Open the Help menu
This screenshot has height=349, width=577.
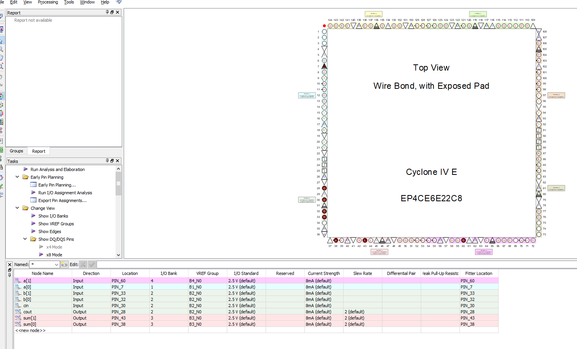(105, 2)
